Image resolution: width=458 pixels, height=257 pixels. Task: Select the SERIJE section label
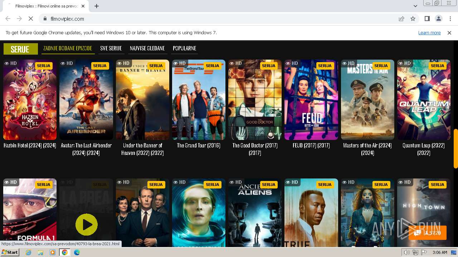point(20,49)
